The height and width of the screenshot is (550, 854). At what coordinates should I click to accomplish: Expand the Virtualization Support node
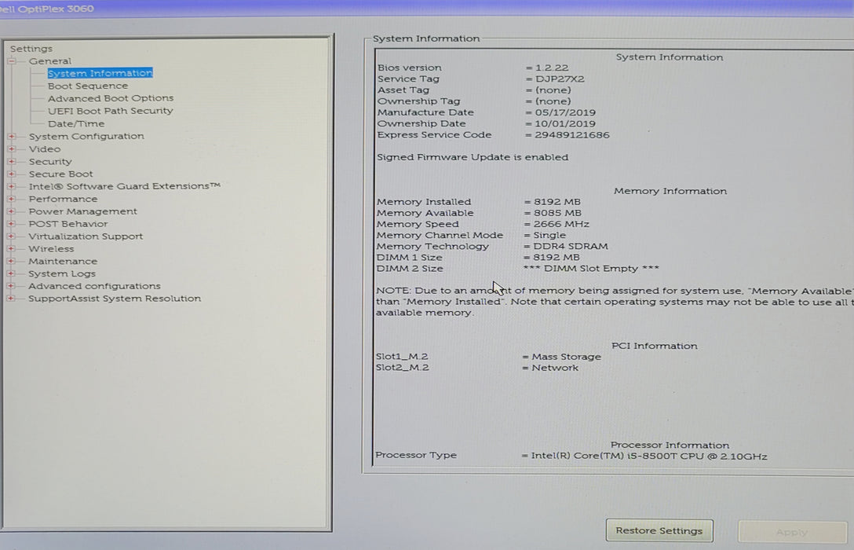[12, 236]
